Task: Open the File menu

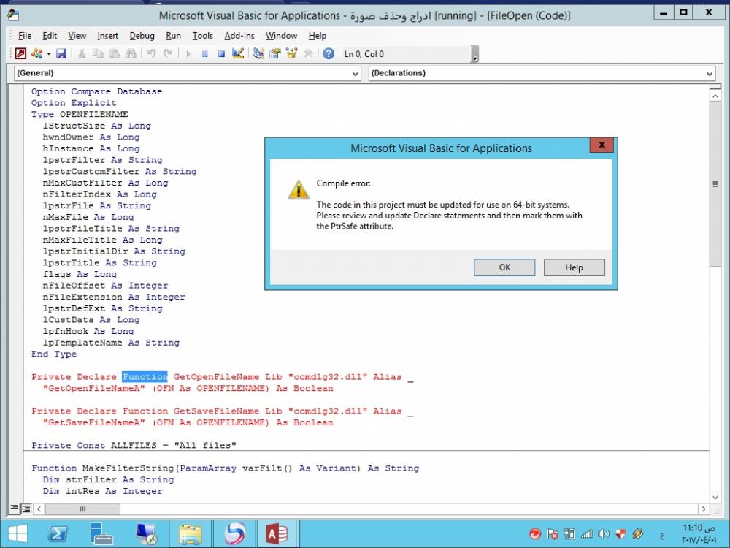Action: pos(25,36)
